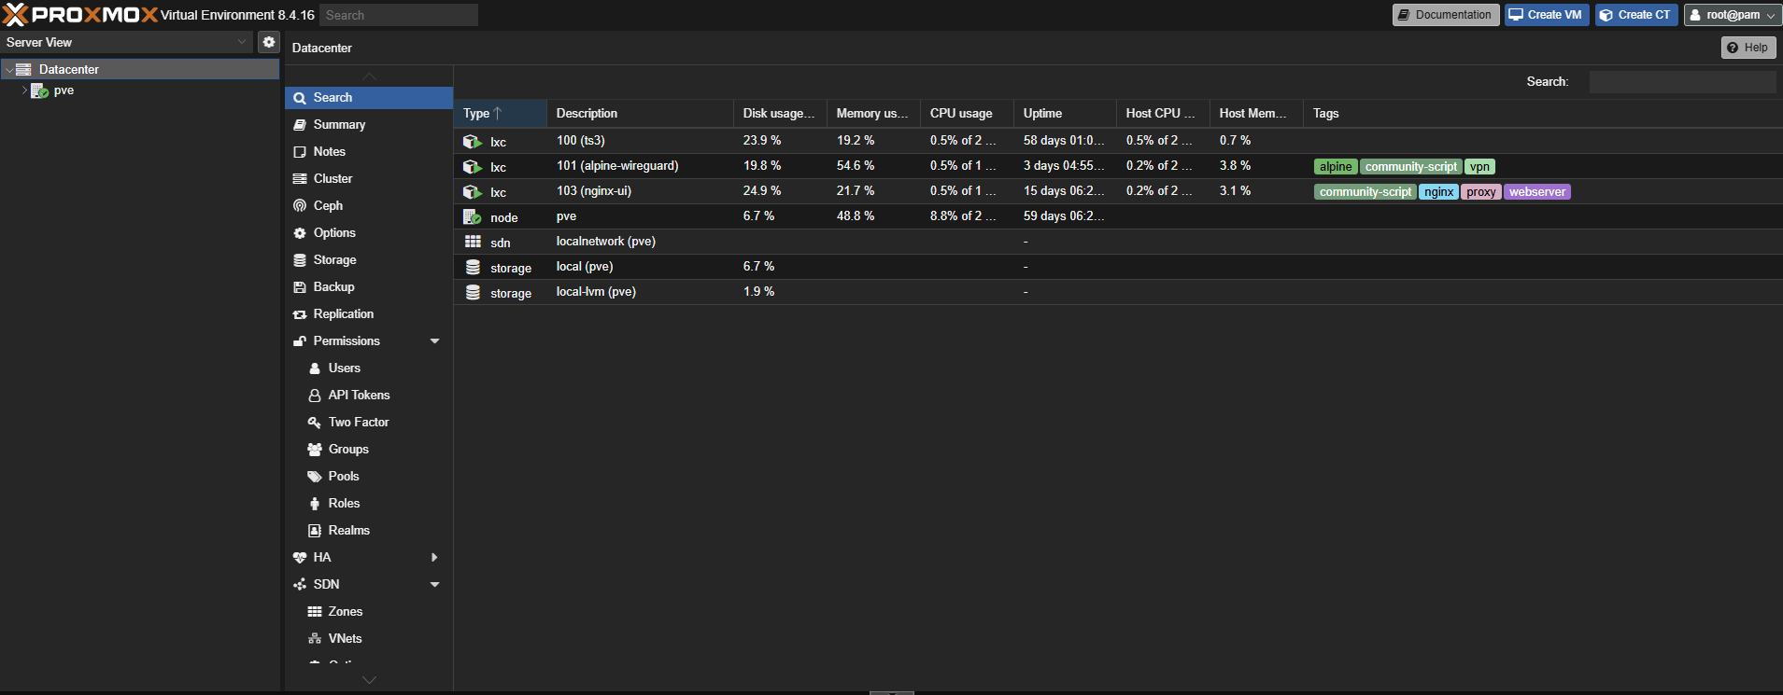Click the LXC container icon for 100 ts3
This screenshot has height=695, width=1783.
pos(473,142)
